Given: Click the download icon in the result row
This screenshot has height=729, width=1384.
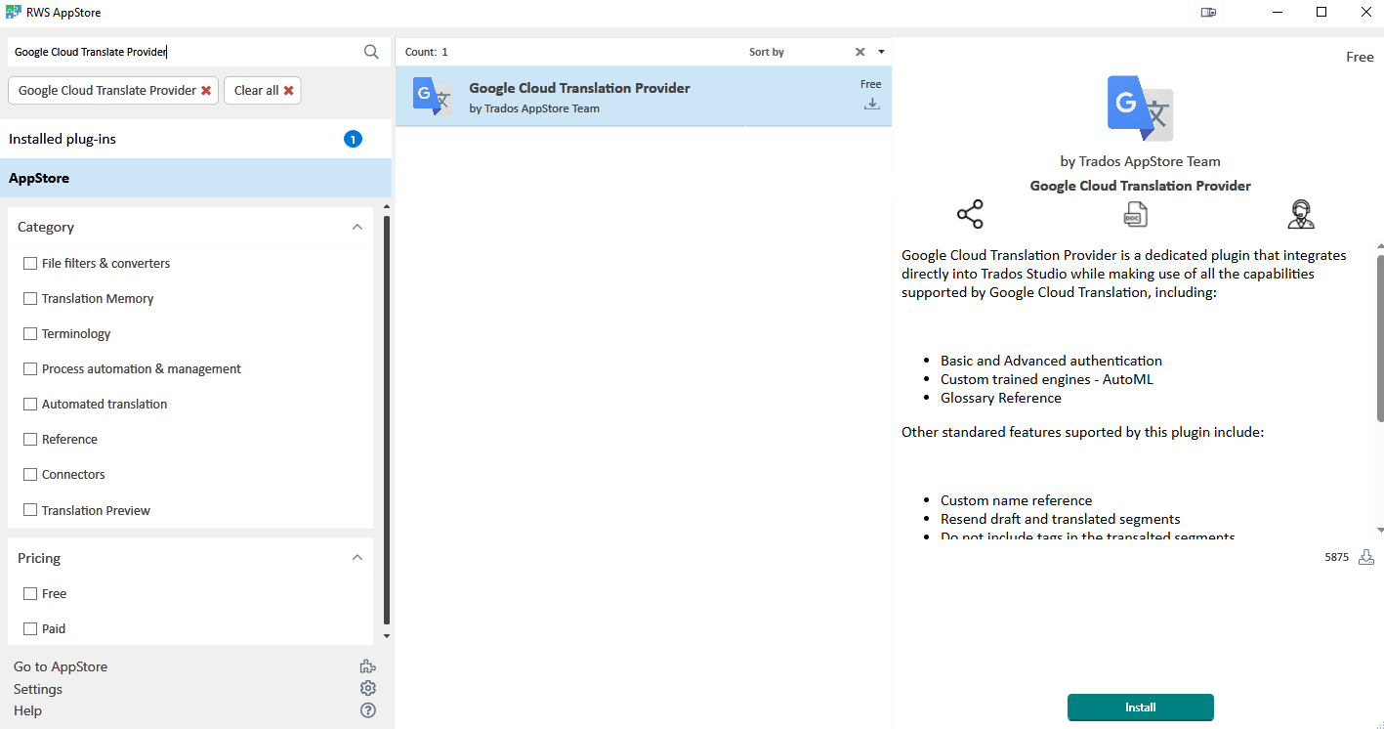Looking at the screenshot, I should (872, 104).
